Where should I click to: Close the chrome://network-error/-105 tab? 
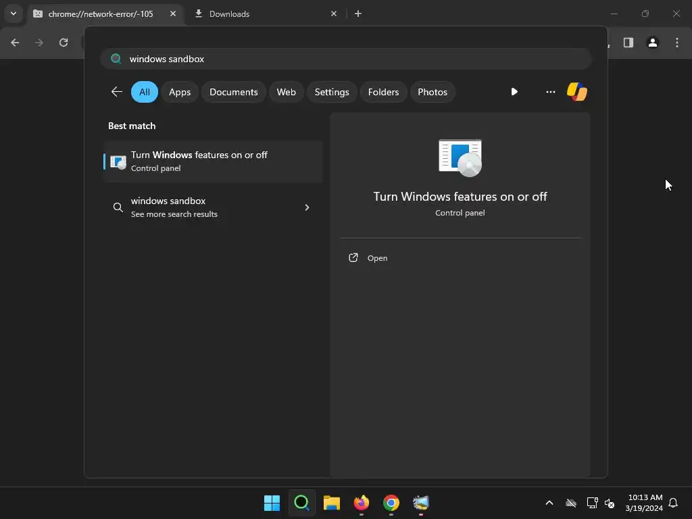[173, 14]
